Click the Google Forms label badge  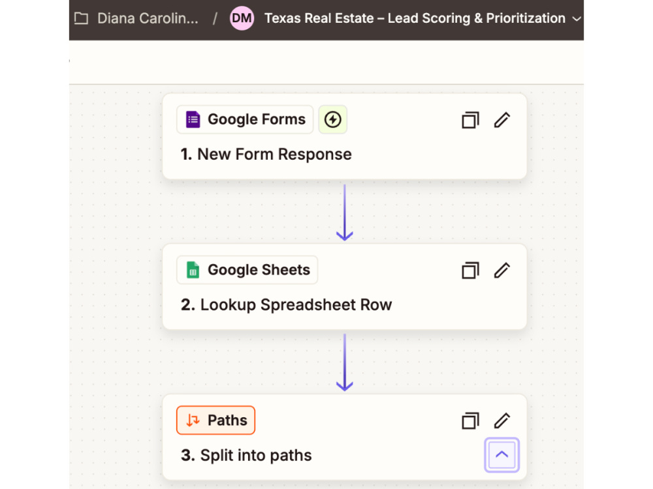click(x=245, y=120)
